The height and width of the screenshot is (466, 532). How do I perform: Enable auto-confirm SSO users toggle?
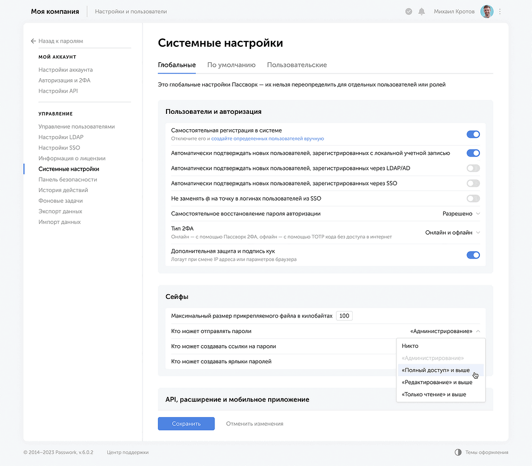pyautogui.click(x=473, y=184)
